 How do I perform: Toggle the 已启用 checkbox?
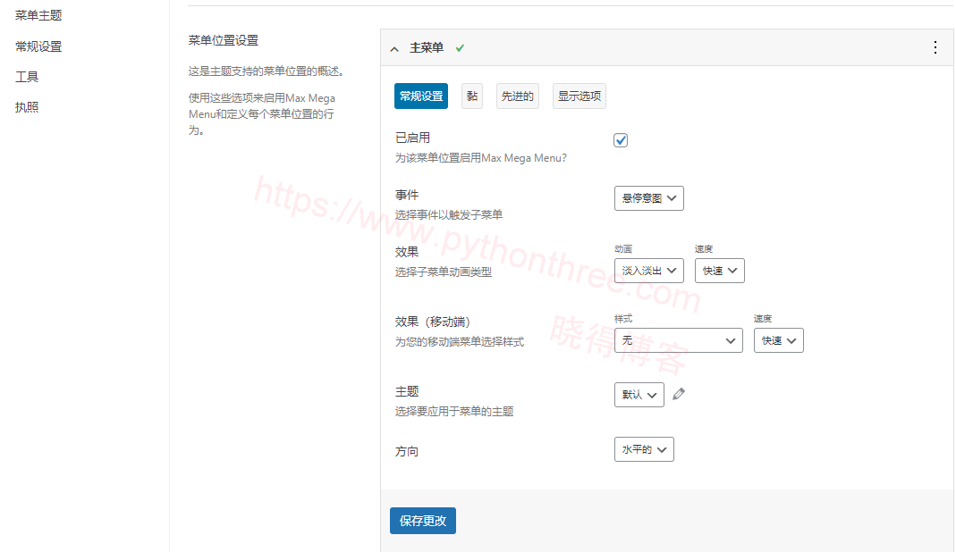(x=621, y=140)
